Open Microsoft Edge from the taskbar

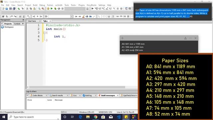[80, 117]
